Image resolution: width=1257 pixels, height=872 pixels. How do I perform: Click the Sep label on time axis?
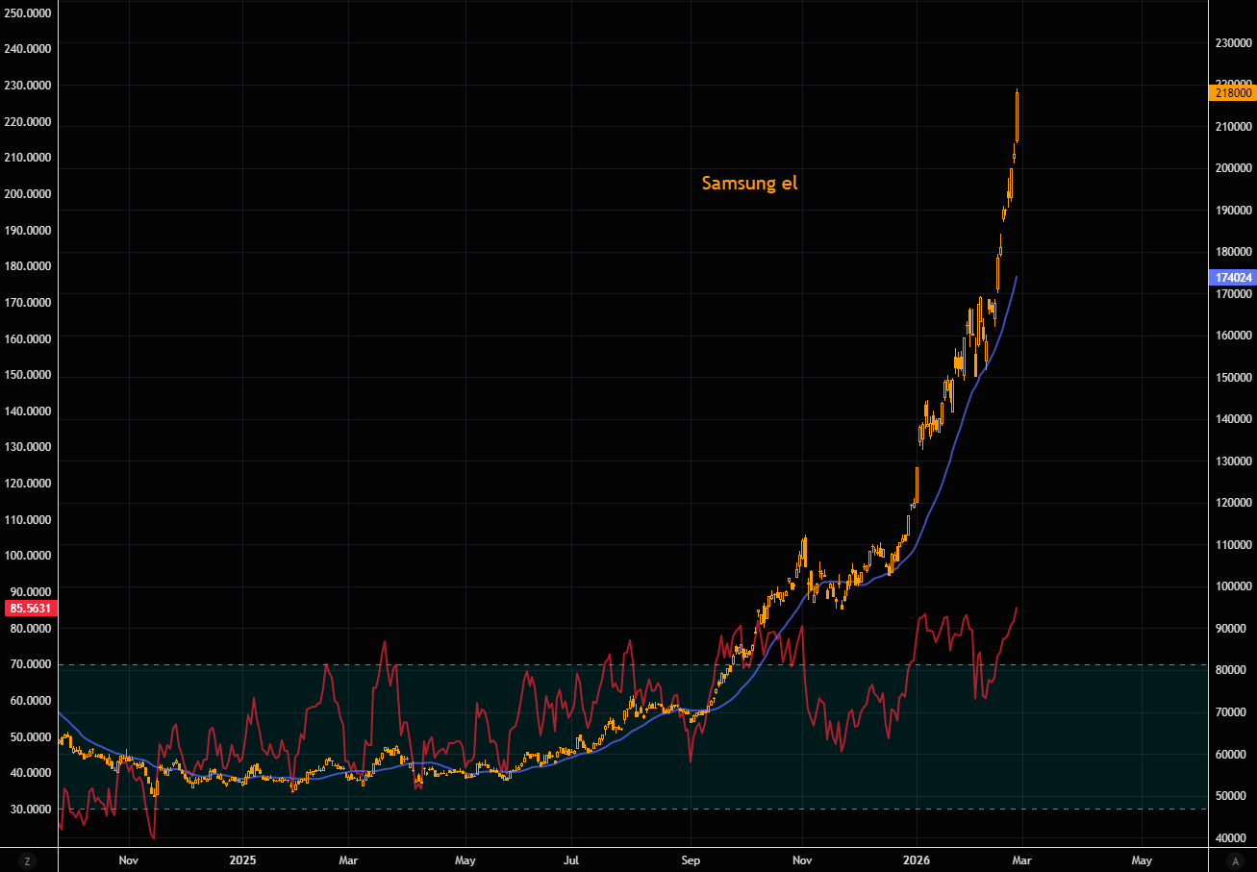(689, 860)
